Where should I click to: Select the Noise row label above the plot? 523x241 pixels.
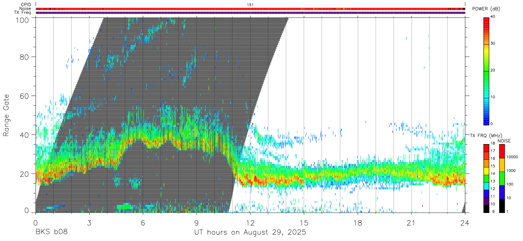click(26, 9)
